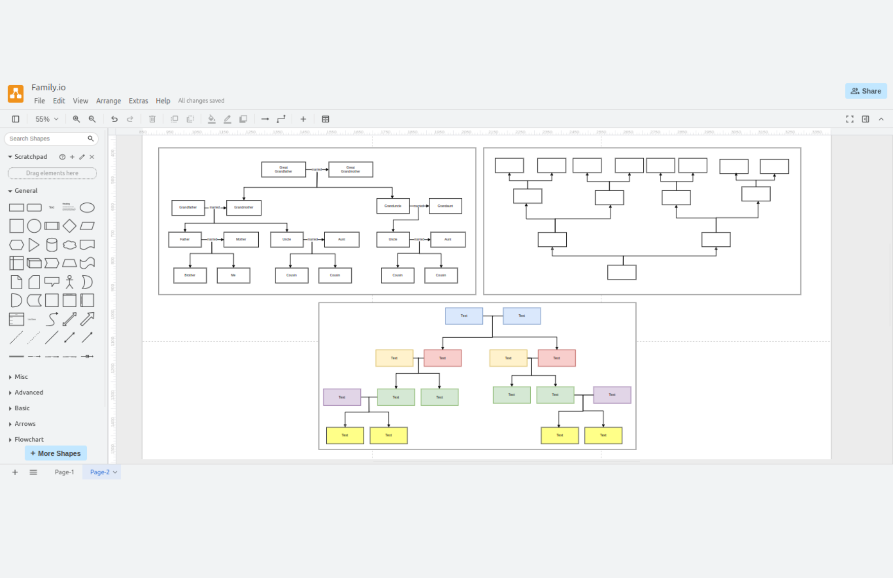Open the Page-2 tab dropdown arrow
Image resolution: width=893 pixels, height=578 pixels.
pyautogui.click(x=115, y=472)
